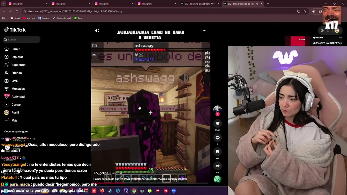Save video with the bookmark icon
This screenshot has height=195, width=347.
[217, 152]
